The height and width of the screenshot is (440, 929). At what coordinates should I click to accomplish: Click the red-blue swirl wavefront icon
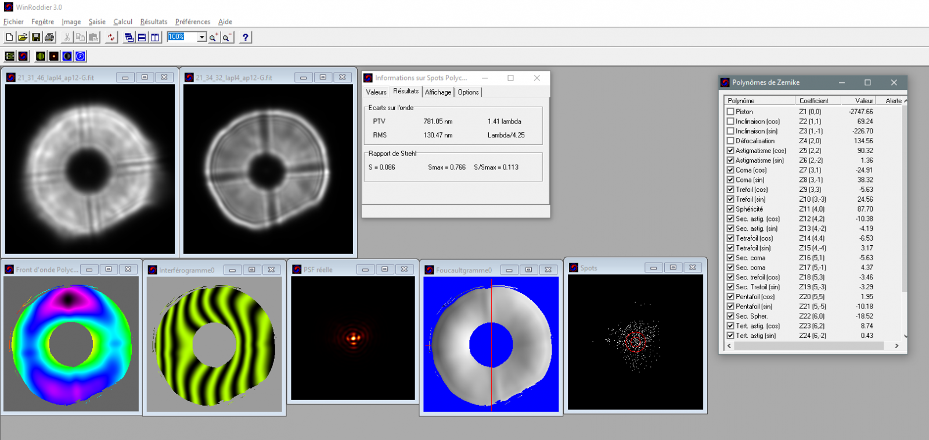coord(23,56)
